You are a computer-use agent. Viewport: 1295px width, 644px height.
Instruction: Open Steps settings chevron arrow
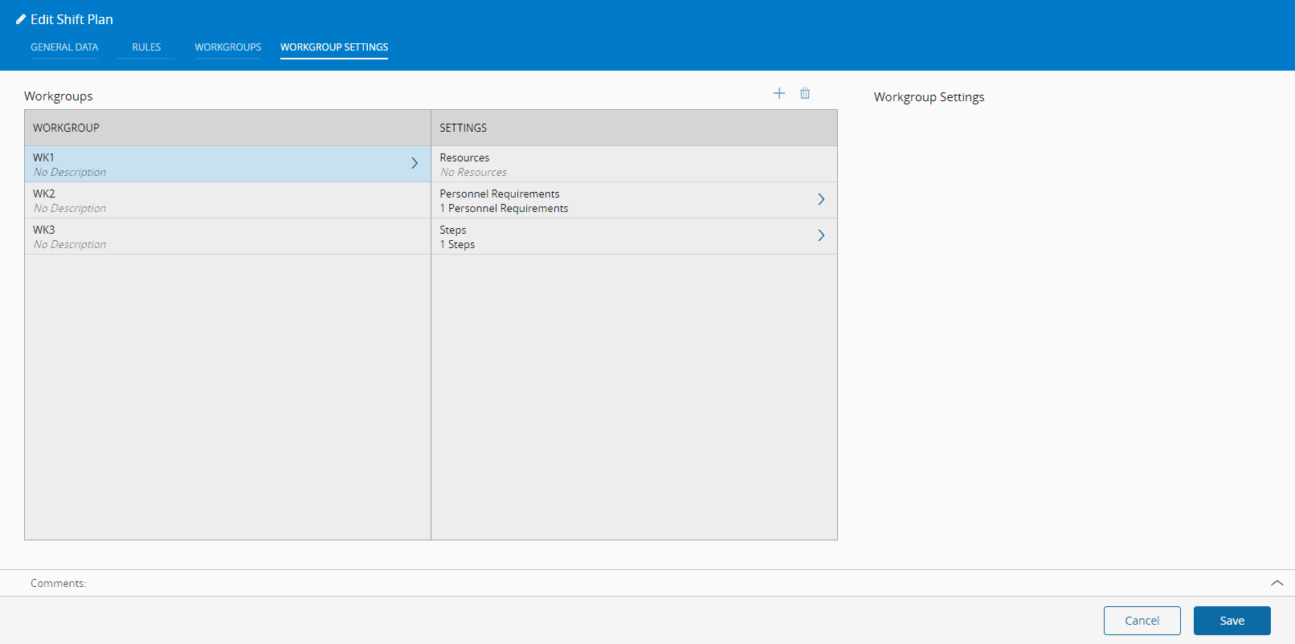tap(821, 236)
